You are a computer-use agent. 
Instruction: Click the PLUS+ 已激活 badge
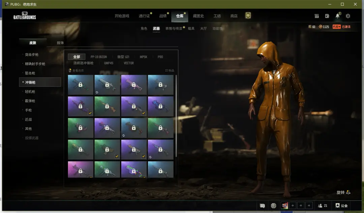pyautogui.click(x=341, y=27)
